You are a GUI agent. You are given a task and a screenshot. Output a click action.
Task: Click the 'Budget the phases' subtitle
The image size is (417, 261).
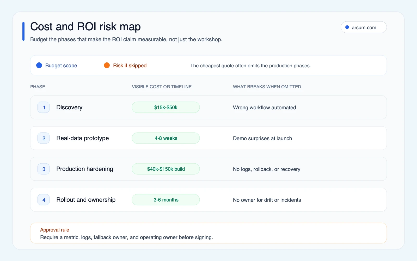click(126, 39)
